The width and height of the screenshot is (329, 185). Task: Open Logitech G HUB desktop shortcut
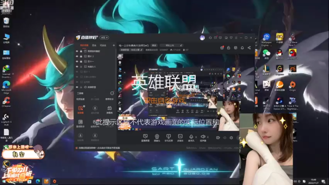coord(6,120)
